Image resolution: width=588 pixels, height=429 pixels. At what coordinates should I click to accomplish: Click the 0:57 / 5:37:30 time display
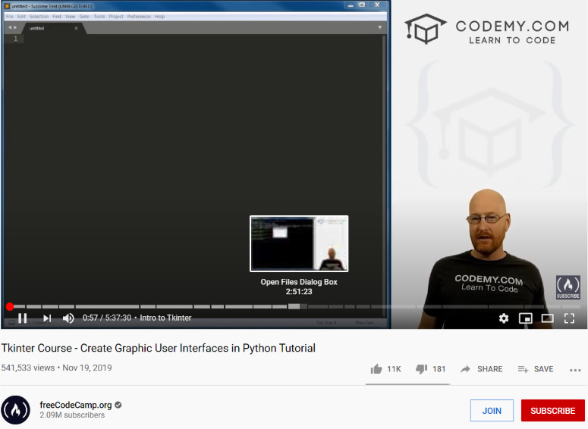[107, 318]
